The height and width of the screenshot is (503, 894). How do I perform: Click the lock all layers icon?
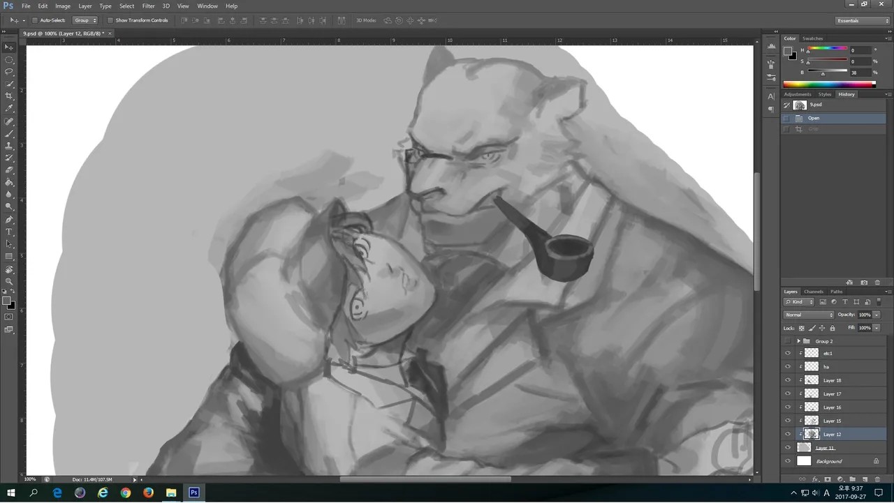832,328
